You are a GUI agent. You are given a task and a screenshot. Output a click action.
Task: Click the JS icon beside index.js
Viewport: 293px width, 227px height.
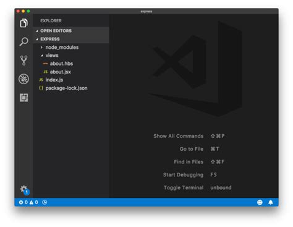coord(41,80)
